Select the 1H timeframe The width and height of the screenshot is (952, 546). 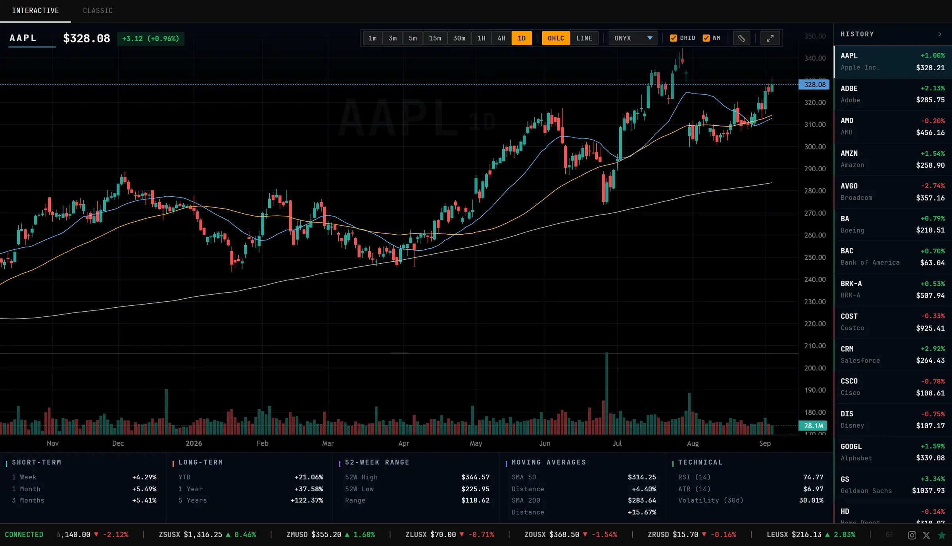(x=482, y=38)
